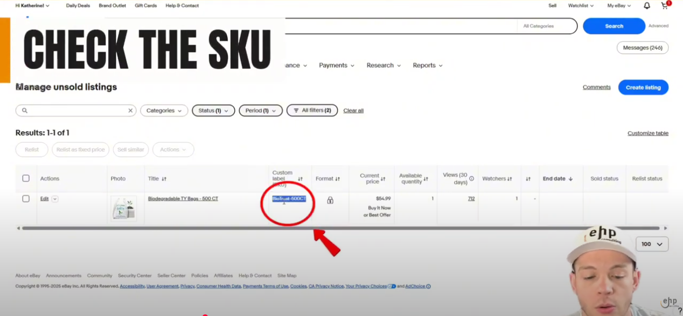Click the Create listing button

643,87
